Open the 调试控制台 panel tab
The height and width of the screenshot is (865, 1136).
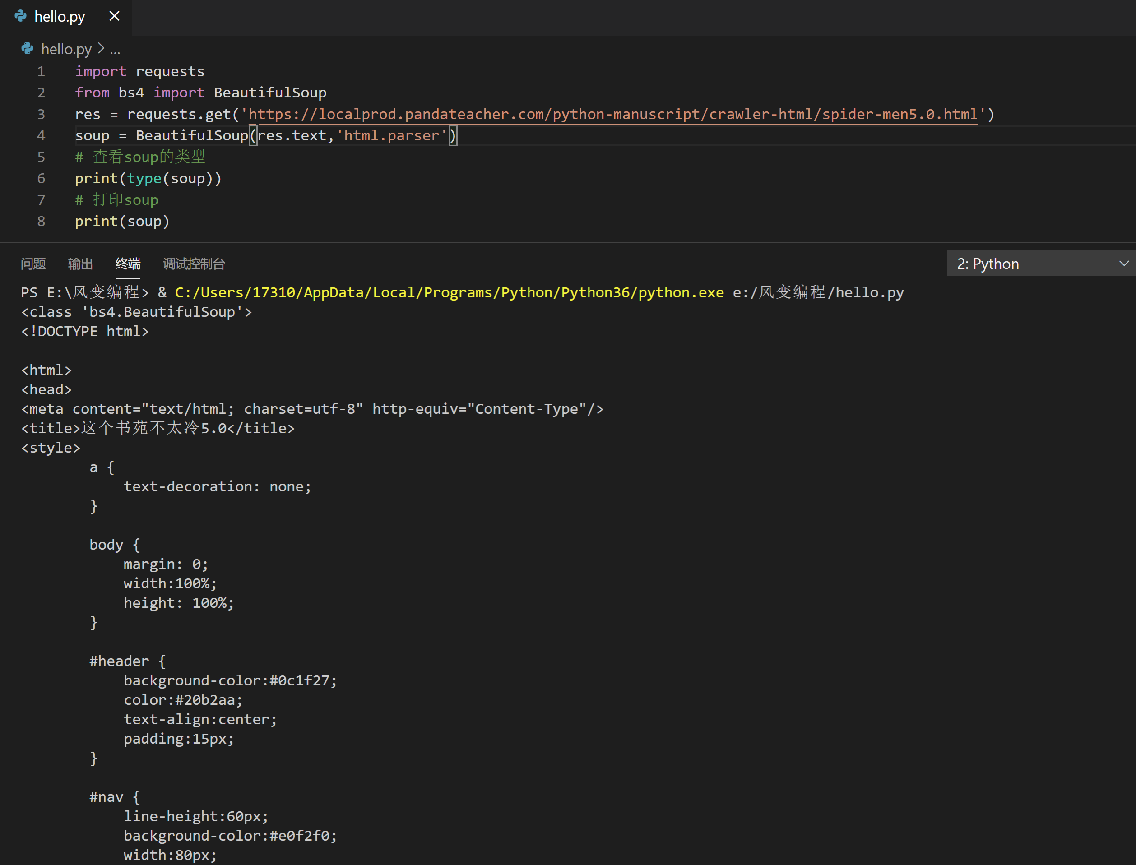click(x=194, y=264)
